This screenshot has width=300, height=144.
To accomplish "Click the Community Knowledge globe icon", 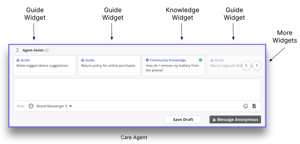I will coord(147,60).
